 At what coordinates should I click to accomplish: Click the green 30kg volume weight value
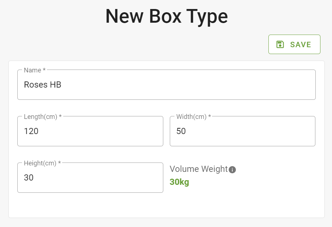179,182
